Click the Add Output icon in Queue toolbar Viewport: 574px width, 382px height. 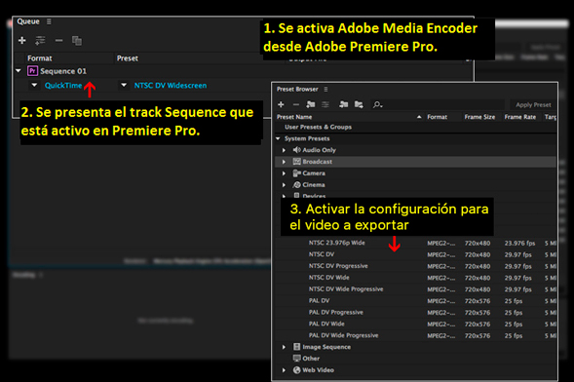coord(40,40)
